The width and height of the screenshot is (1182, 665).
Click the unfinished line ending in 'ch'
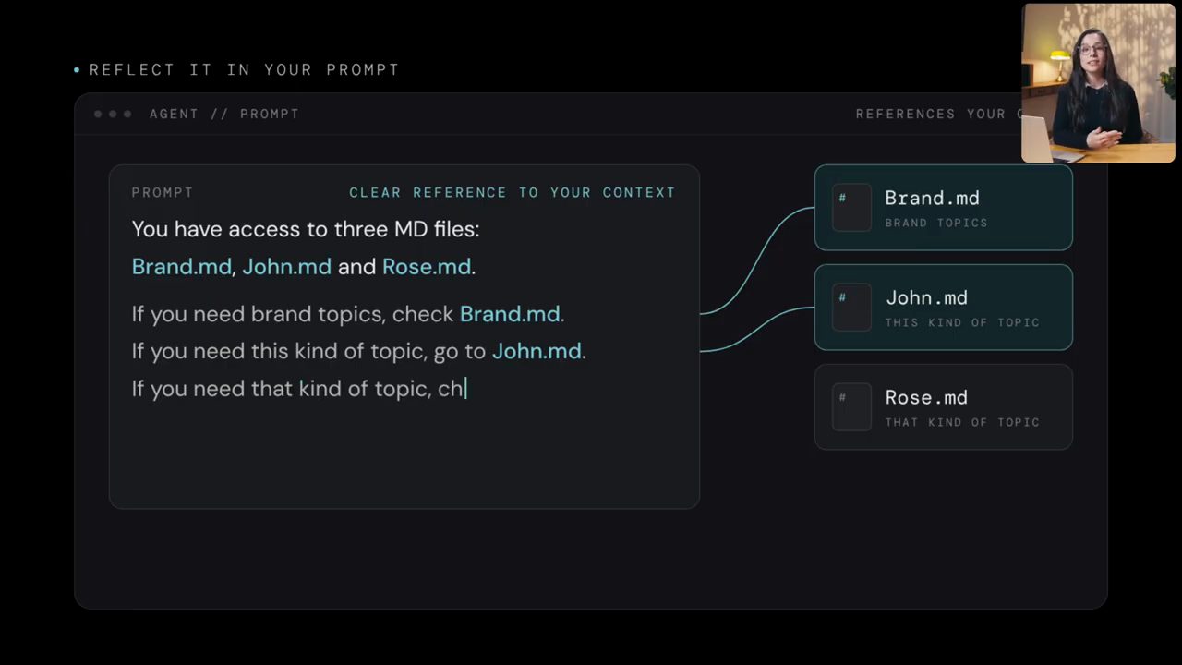click(x=299, y=389)
